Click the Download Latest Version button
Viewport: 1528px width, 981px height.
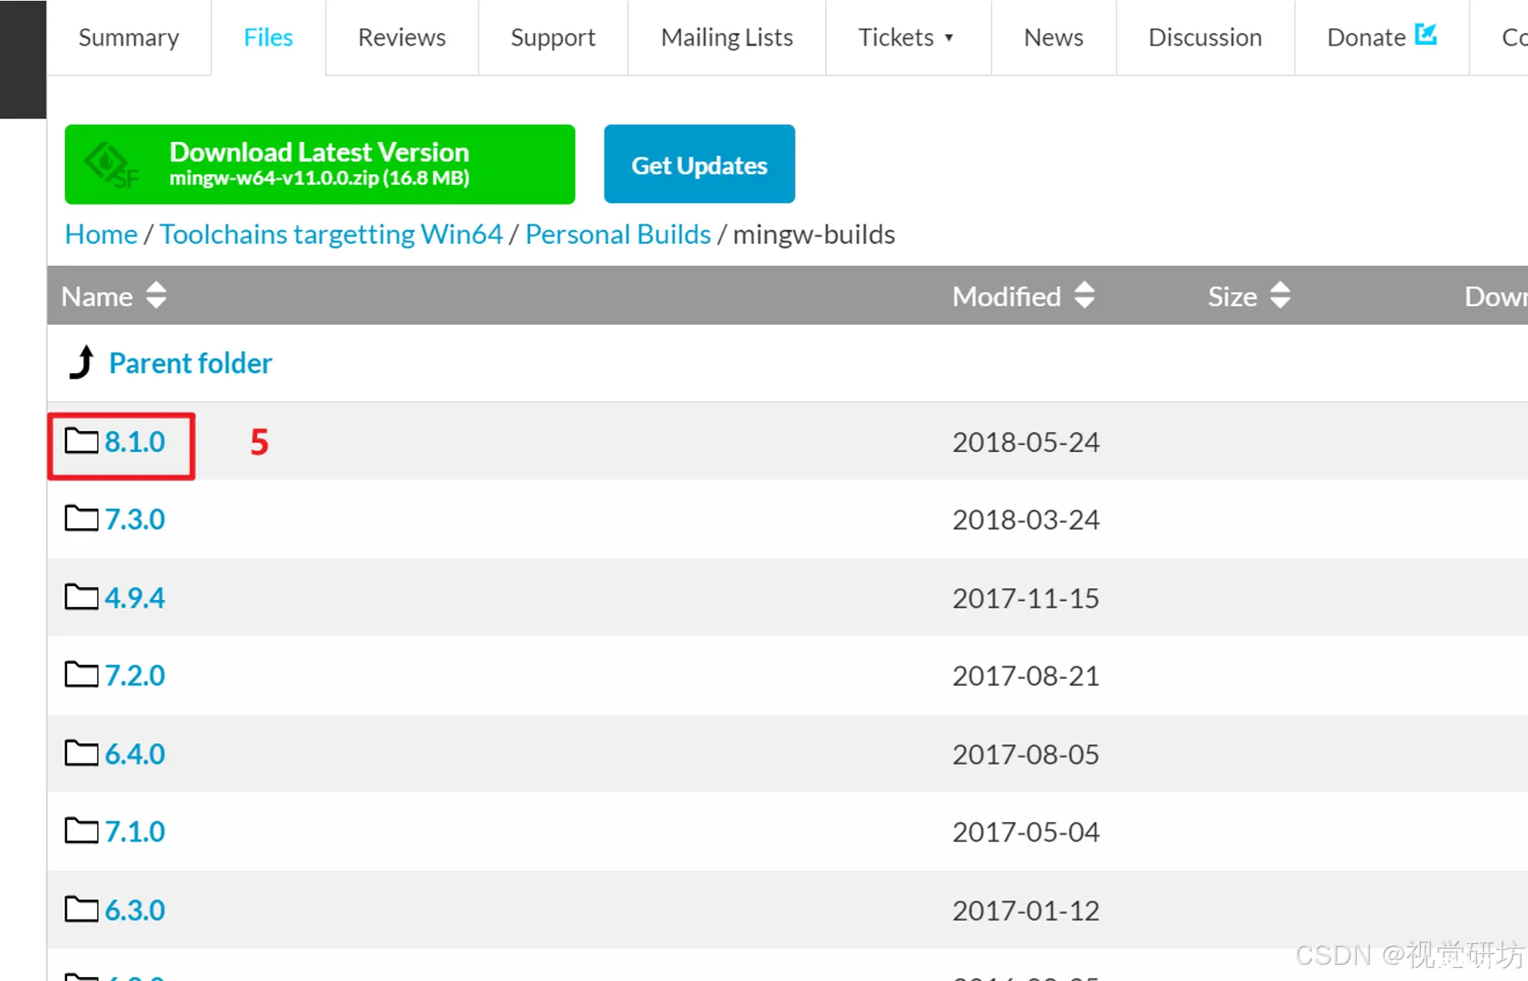(x=319, y=164)
